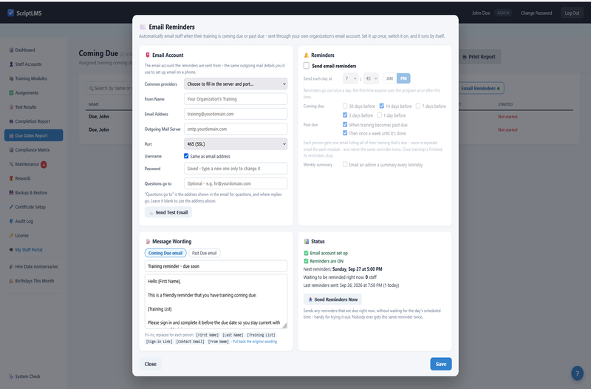Screen dimensions: 591x389
Task: Open Dashboard via its sidebar icon
Action: (x=11, y=50)
